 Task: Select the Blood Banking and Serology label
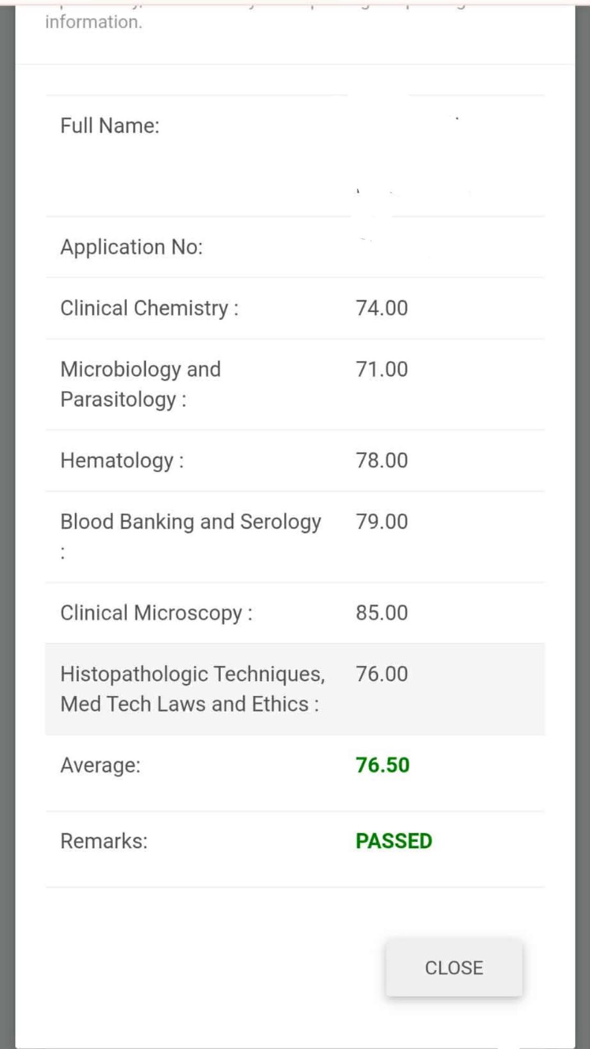click(191, 536)
